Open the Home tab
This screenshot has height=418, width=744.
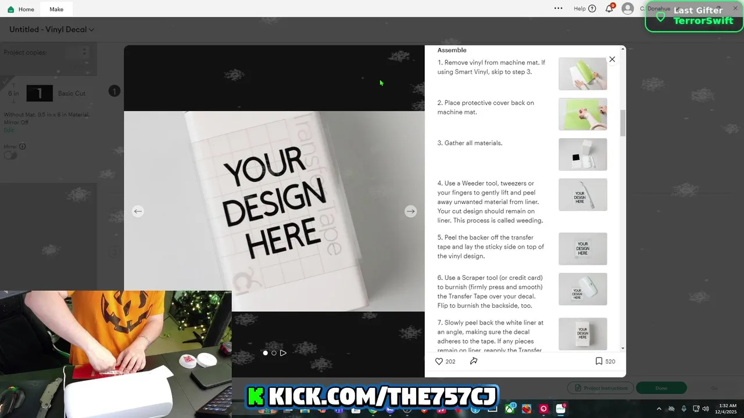[x=20, y=9]
